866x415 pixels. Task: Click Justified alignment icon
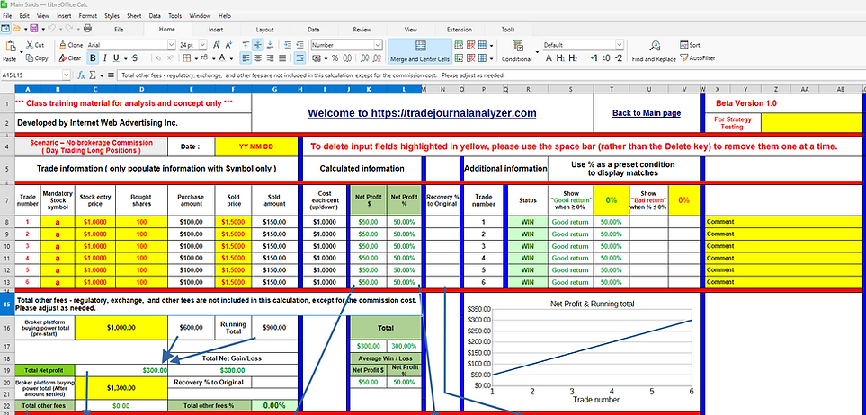(282, 58)
